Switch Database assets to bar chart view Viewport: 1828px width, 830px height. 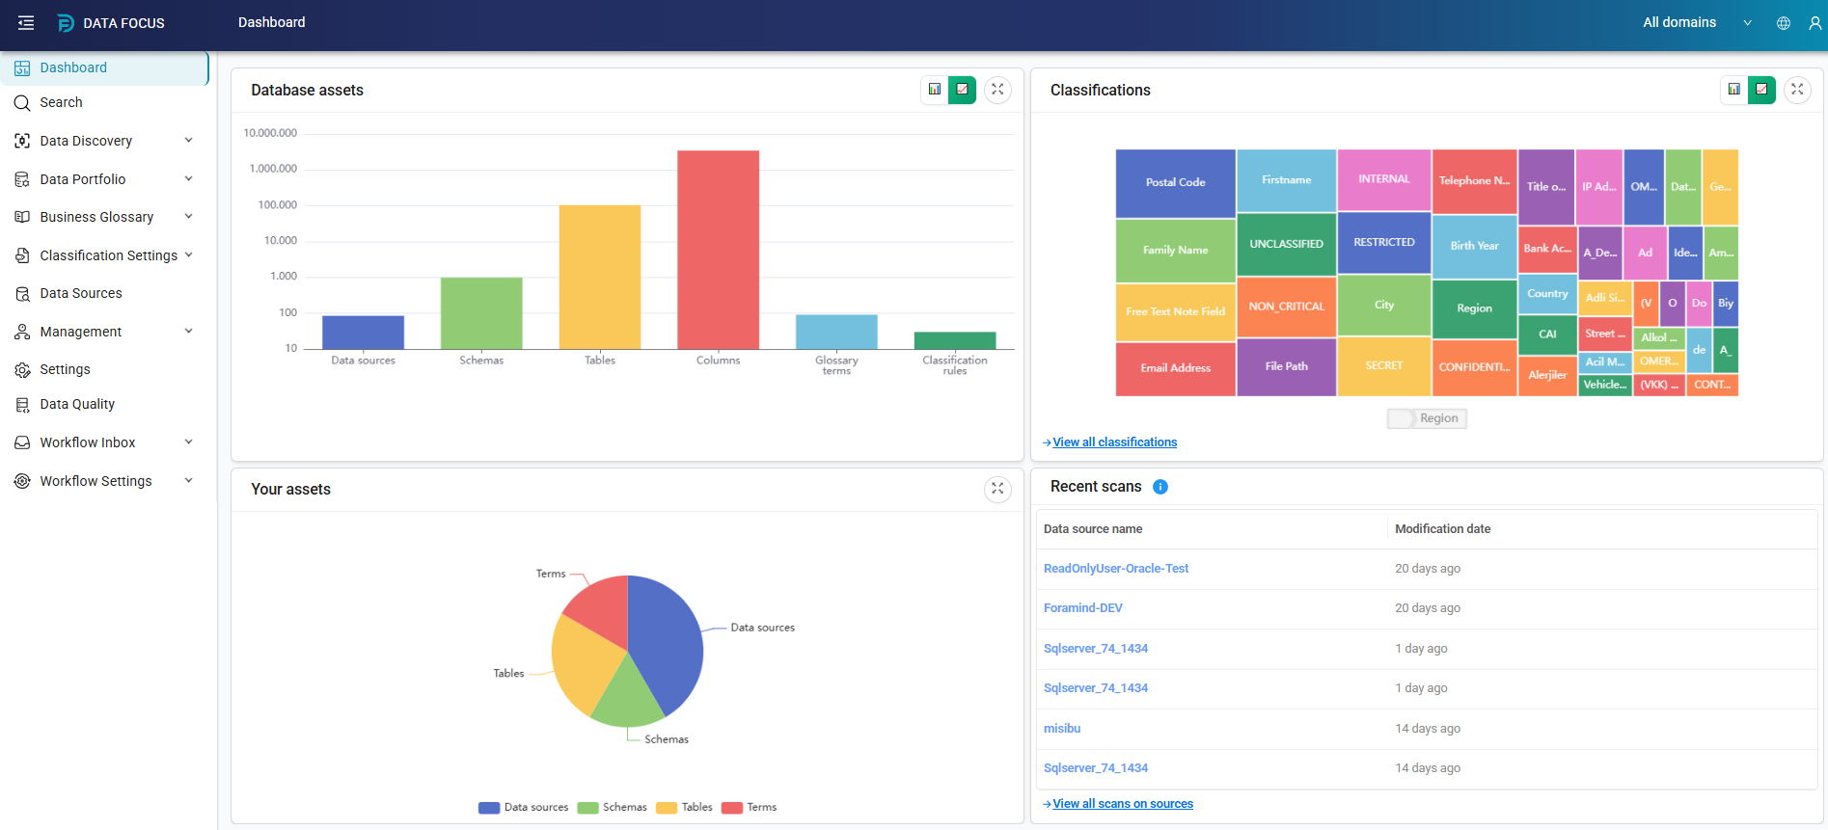[x=935, y=90]
